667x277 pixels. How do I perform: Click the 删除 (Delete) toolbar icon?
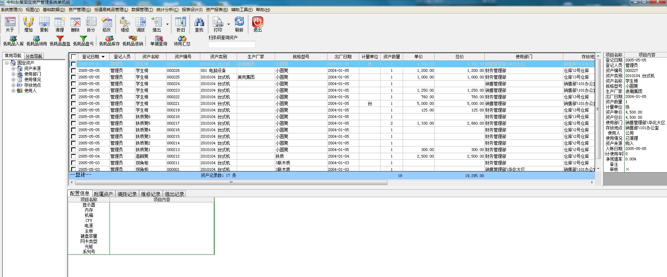tap(75, 24)
